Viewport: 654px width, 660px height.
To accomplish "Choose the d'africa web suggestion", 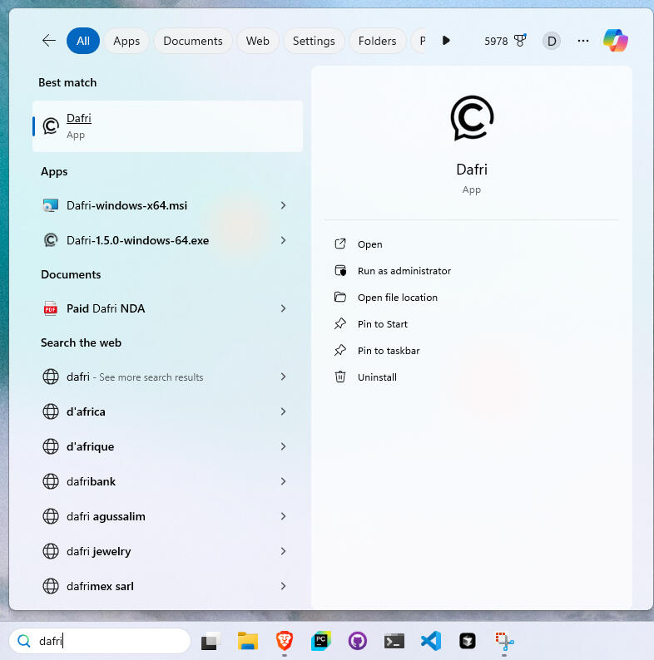I will tap(156, 411).
